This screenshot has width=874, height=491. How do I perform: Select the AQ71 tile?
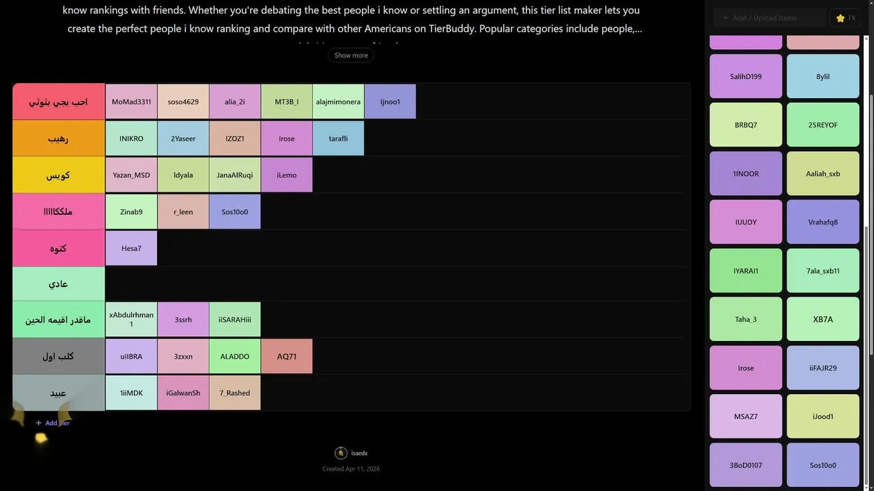point(287,356)
